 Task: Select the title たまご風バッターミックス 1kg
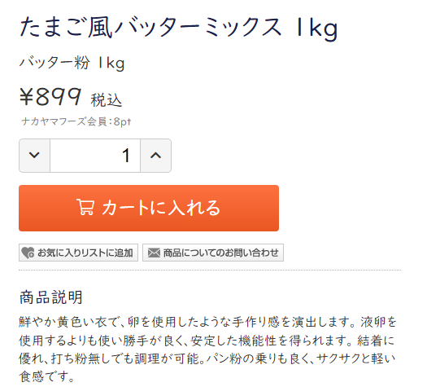179,28
